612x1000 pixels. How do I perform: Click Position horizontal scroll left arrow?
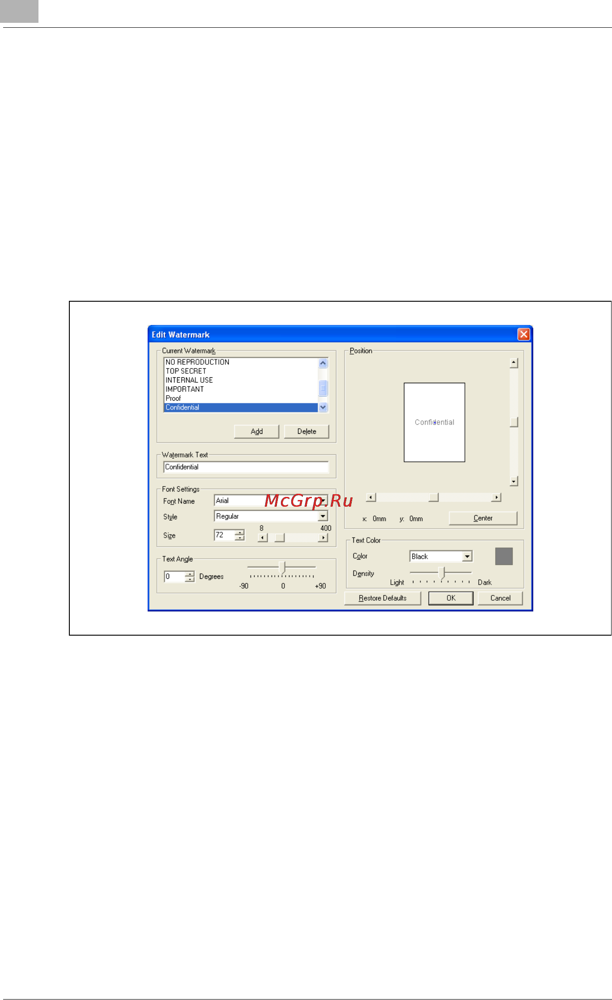click(x=371, y=497)
